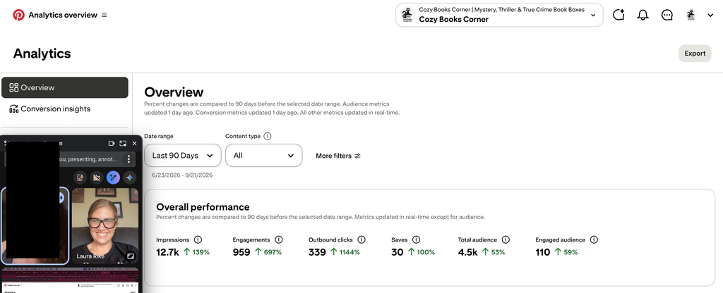The height and width of the screenshot is (293, 723).
Task: Click the Total audience info icon
Action: pos(506,239)
